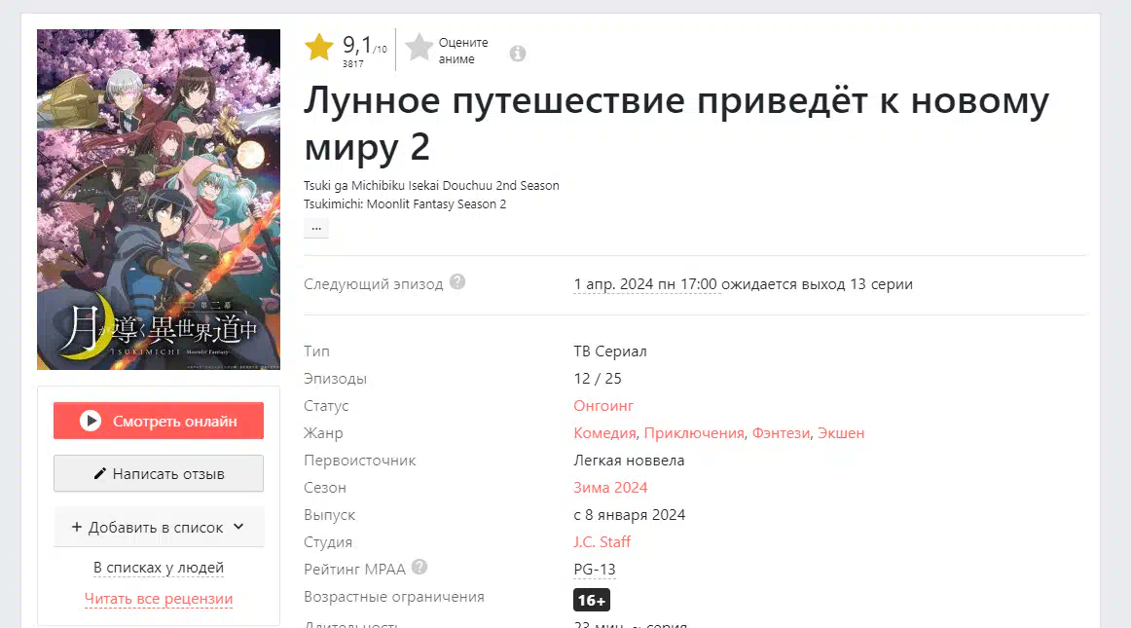Screen dimensions: 1131x628
Task: Open Читать все рецензии link
Action: 159,599
